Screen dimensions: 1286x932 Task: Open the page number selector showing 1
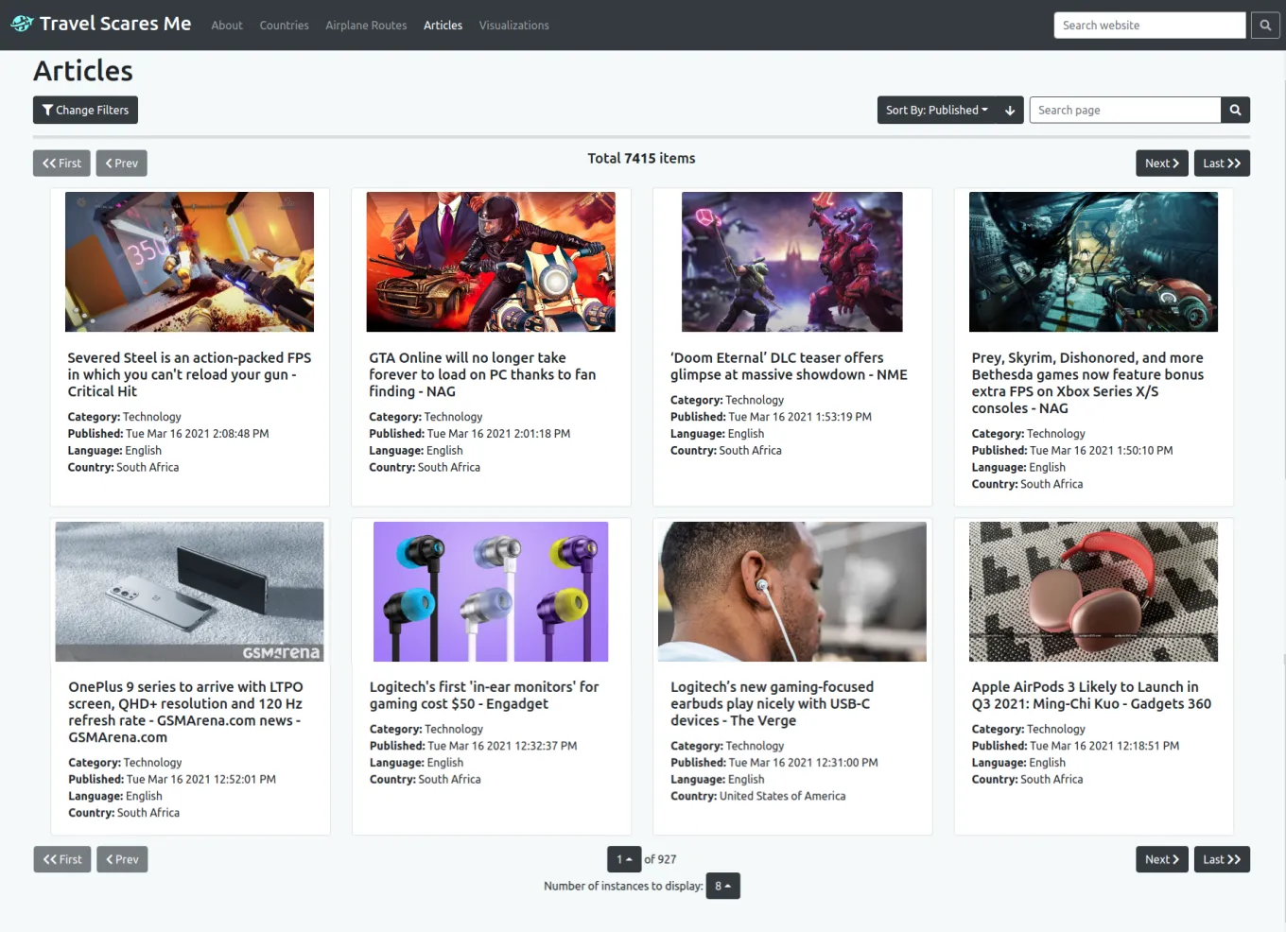click(x=623, y=859)
